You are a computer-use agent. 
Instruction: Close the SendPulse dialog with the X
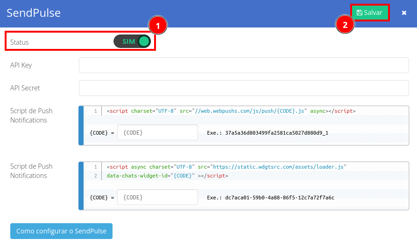(404, 13)
